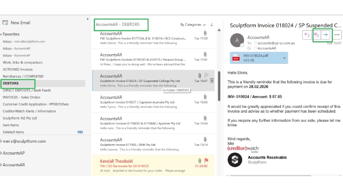Open the Kpartner Pty Ltd invoices email
Screen dimensions: 343x193
click(153, 123)
